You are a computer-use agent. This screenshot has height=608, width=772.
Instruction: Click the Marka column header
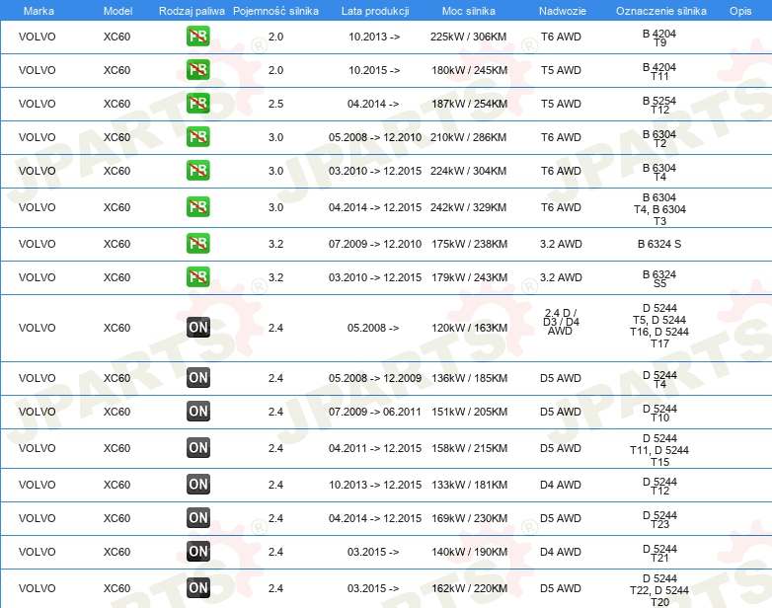pyautogui.click(x=39, y=11)
